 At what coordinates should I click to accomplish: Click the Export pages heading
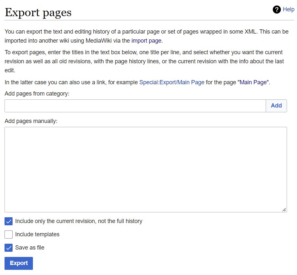click(38, 13)
